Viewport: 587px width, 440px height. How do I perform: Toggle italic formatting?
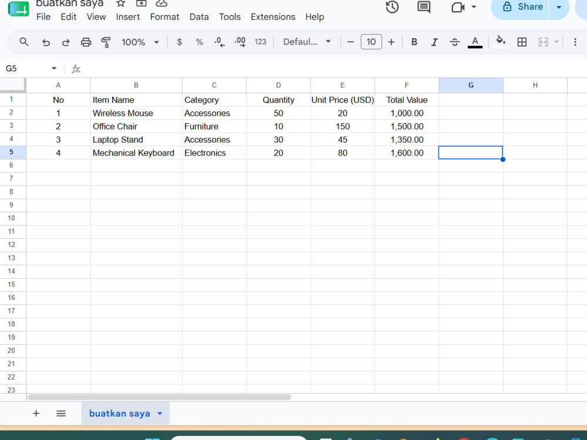click(434, 42)
